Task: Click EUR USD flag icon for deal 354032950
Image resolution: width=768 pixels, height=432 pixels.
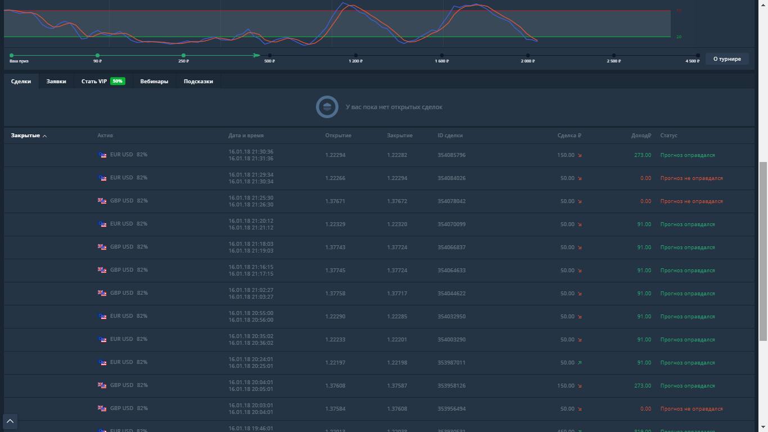Action: tap(102, 316)
